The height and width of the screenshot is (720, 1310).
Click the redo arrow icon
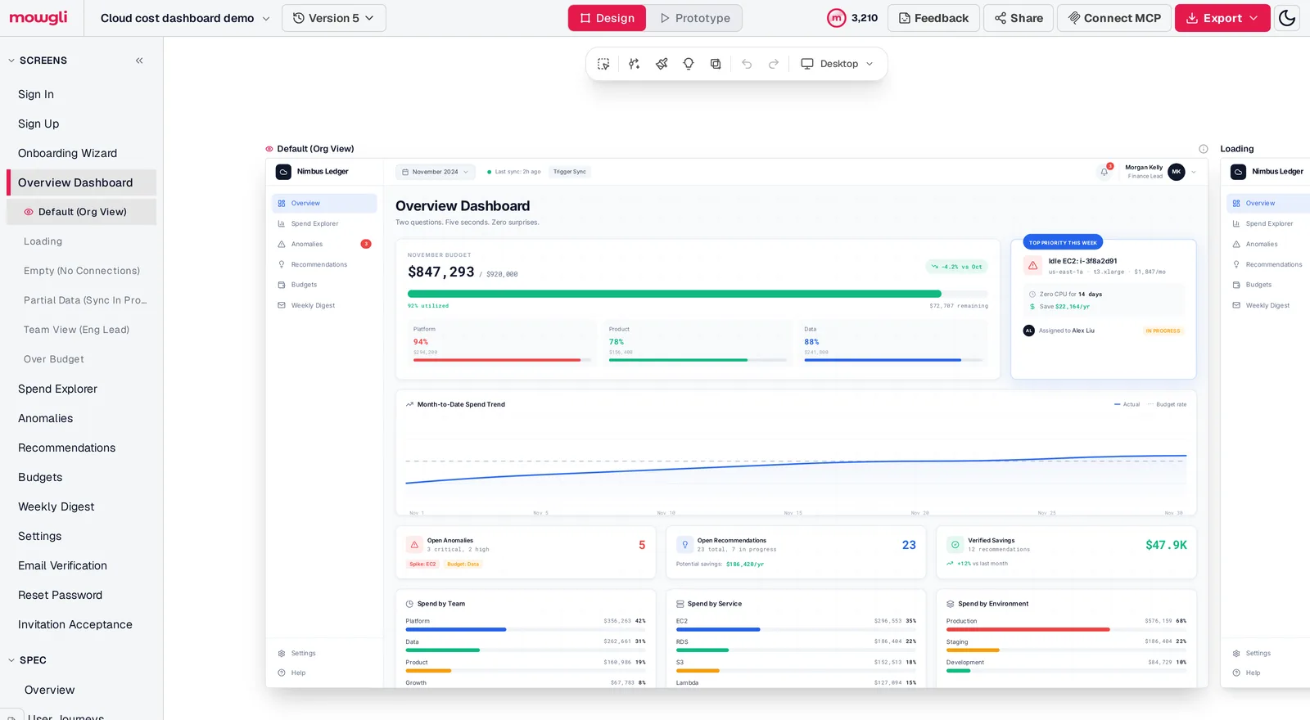(774, 64)
